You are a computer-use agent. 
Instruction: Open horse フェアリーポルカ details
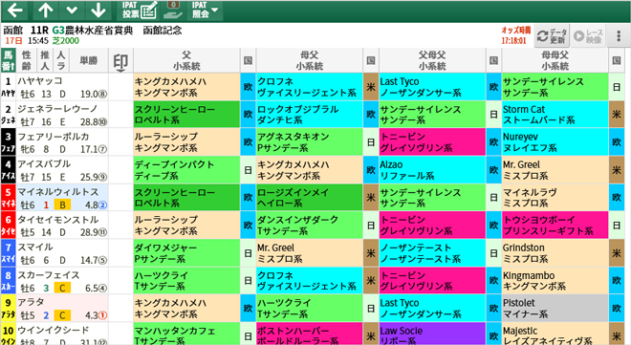(x=62, y=142)
